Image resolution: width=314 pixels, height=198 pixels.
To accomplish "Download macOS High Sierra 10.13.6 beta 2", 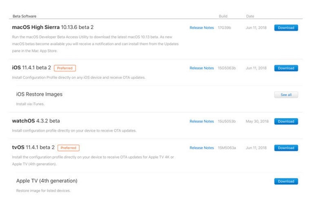I will pyautogui.click(x=286, y=28).
